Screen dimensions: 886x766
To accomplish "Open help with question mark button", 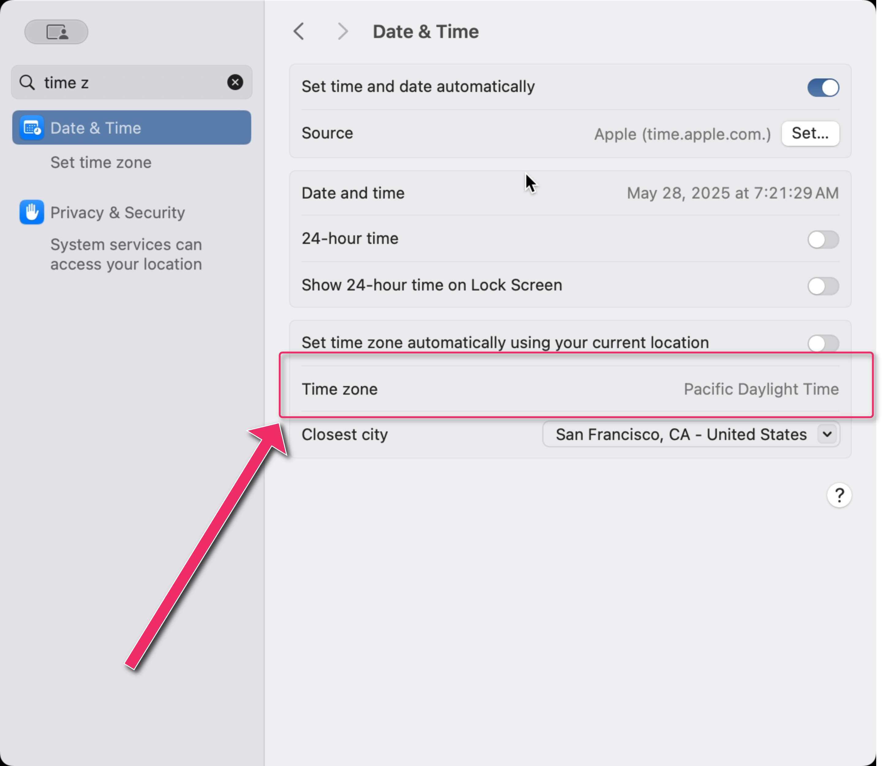I will pos(839,495).
